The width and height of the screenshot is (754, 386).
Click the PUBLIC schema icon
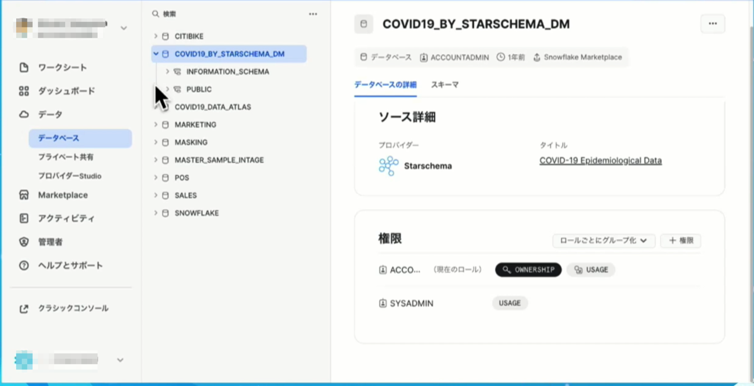[177, 89]
